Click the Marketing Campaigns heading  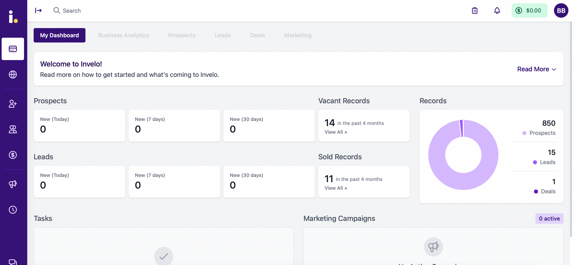pyautogui.click(x=339, y=218)
